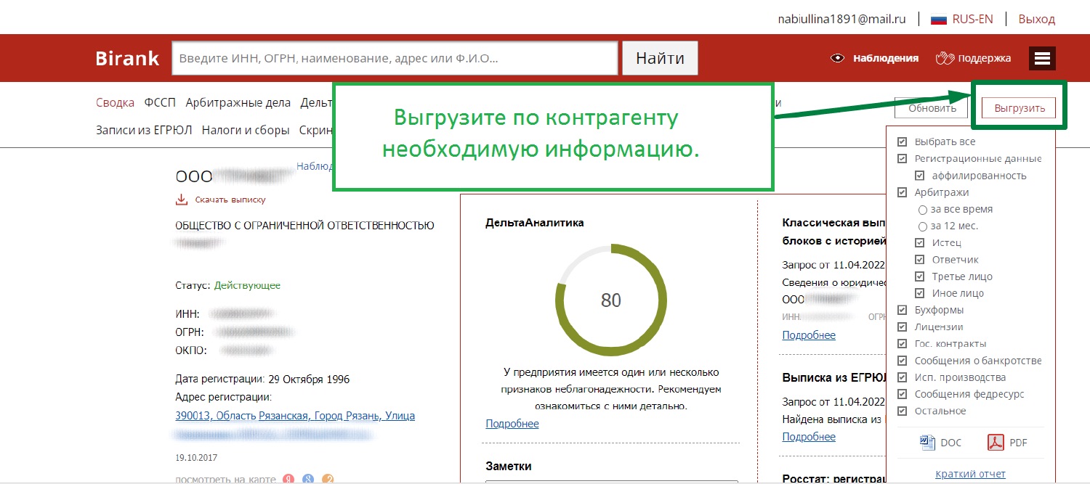
Task: Toggle the Гос. контракты checkbox
Action: click(903, 343)
